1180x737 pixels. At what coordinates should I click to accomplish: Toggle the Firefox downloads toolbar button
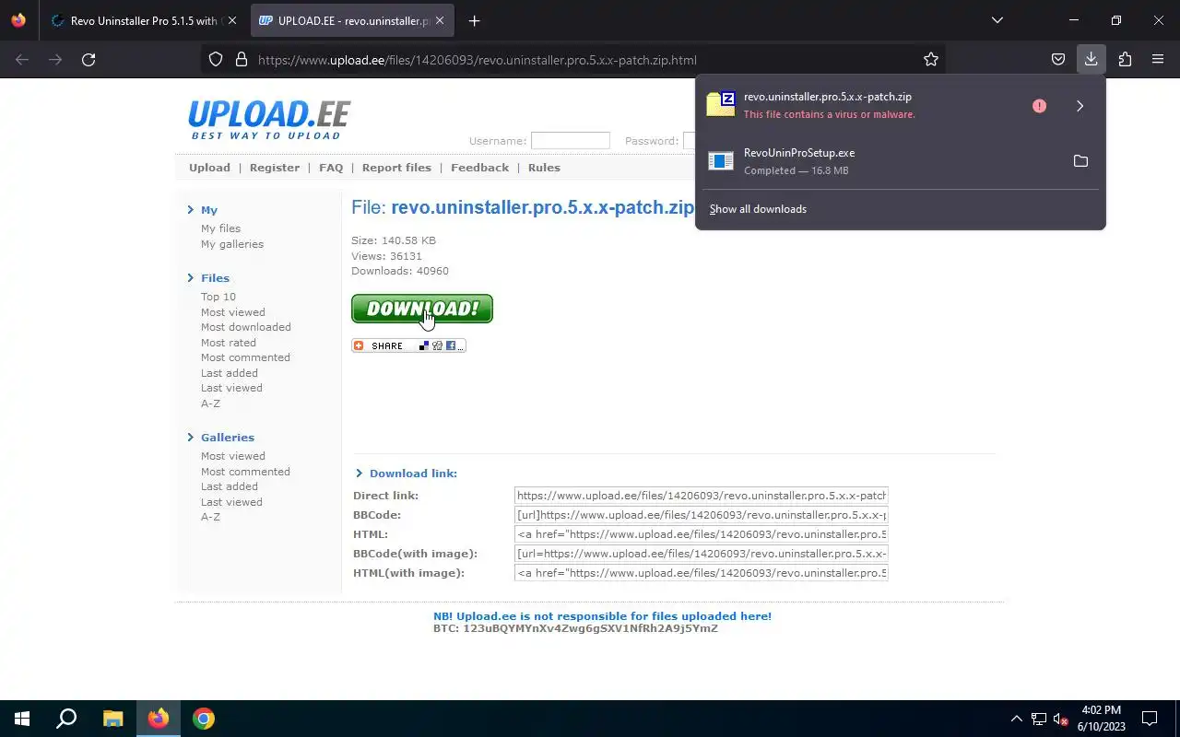coord(1091,60)
